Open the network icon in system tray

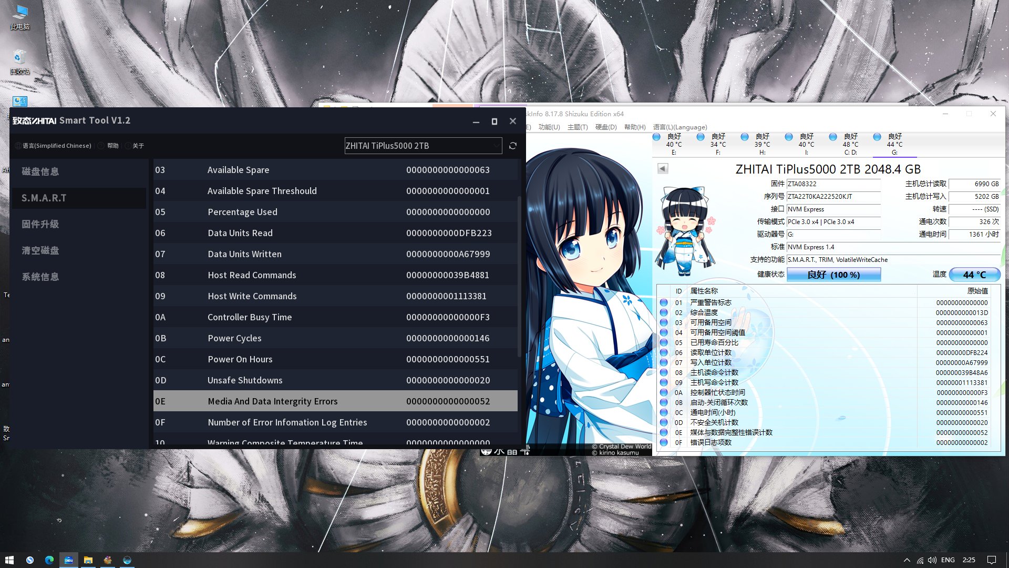920,560
